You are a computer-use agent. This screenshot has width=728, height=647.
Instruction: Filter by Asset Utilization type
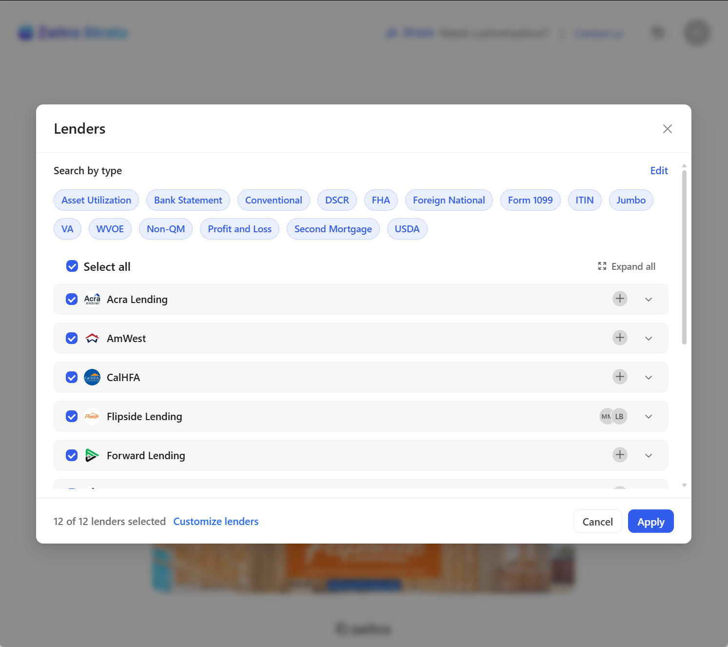tap(96, 200)
